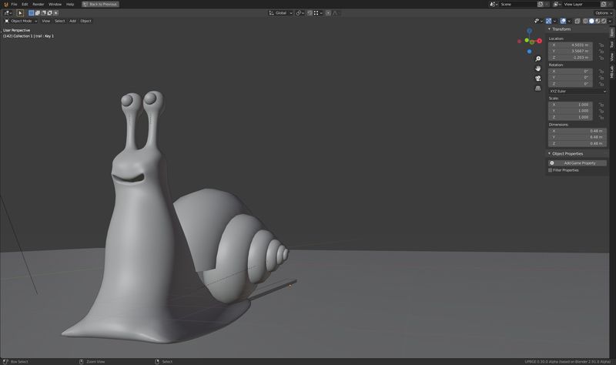The image size is (616, 365).
Task: Toggle viewport overlays
Action: pyautogui.click(x=563, y=22)
